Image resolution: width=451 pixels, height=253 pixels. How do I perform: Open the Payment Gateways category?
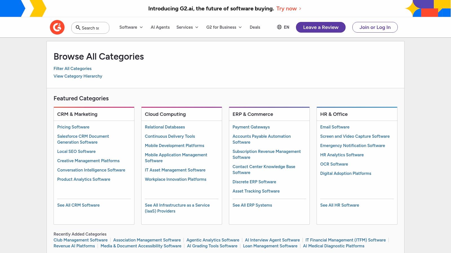(x=251, y=127)
